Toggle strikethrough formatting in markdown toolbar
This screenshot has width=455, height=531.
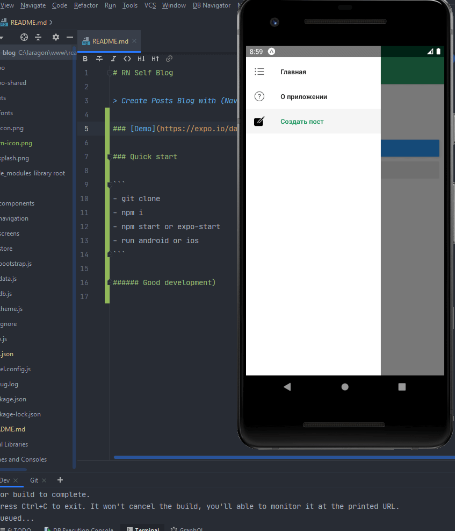coord(99,59)
